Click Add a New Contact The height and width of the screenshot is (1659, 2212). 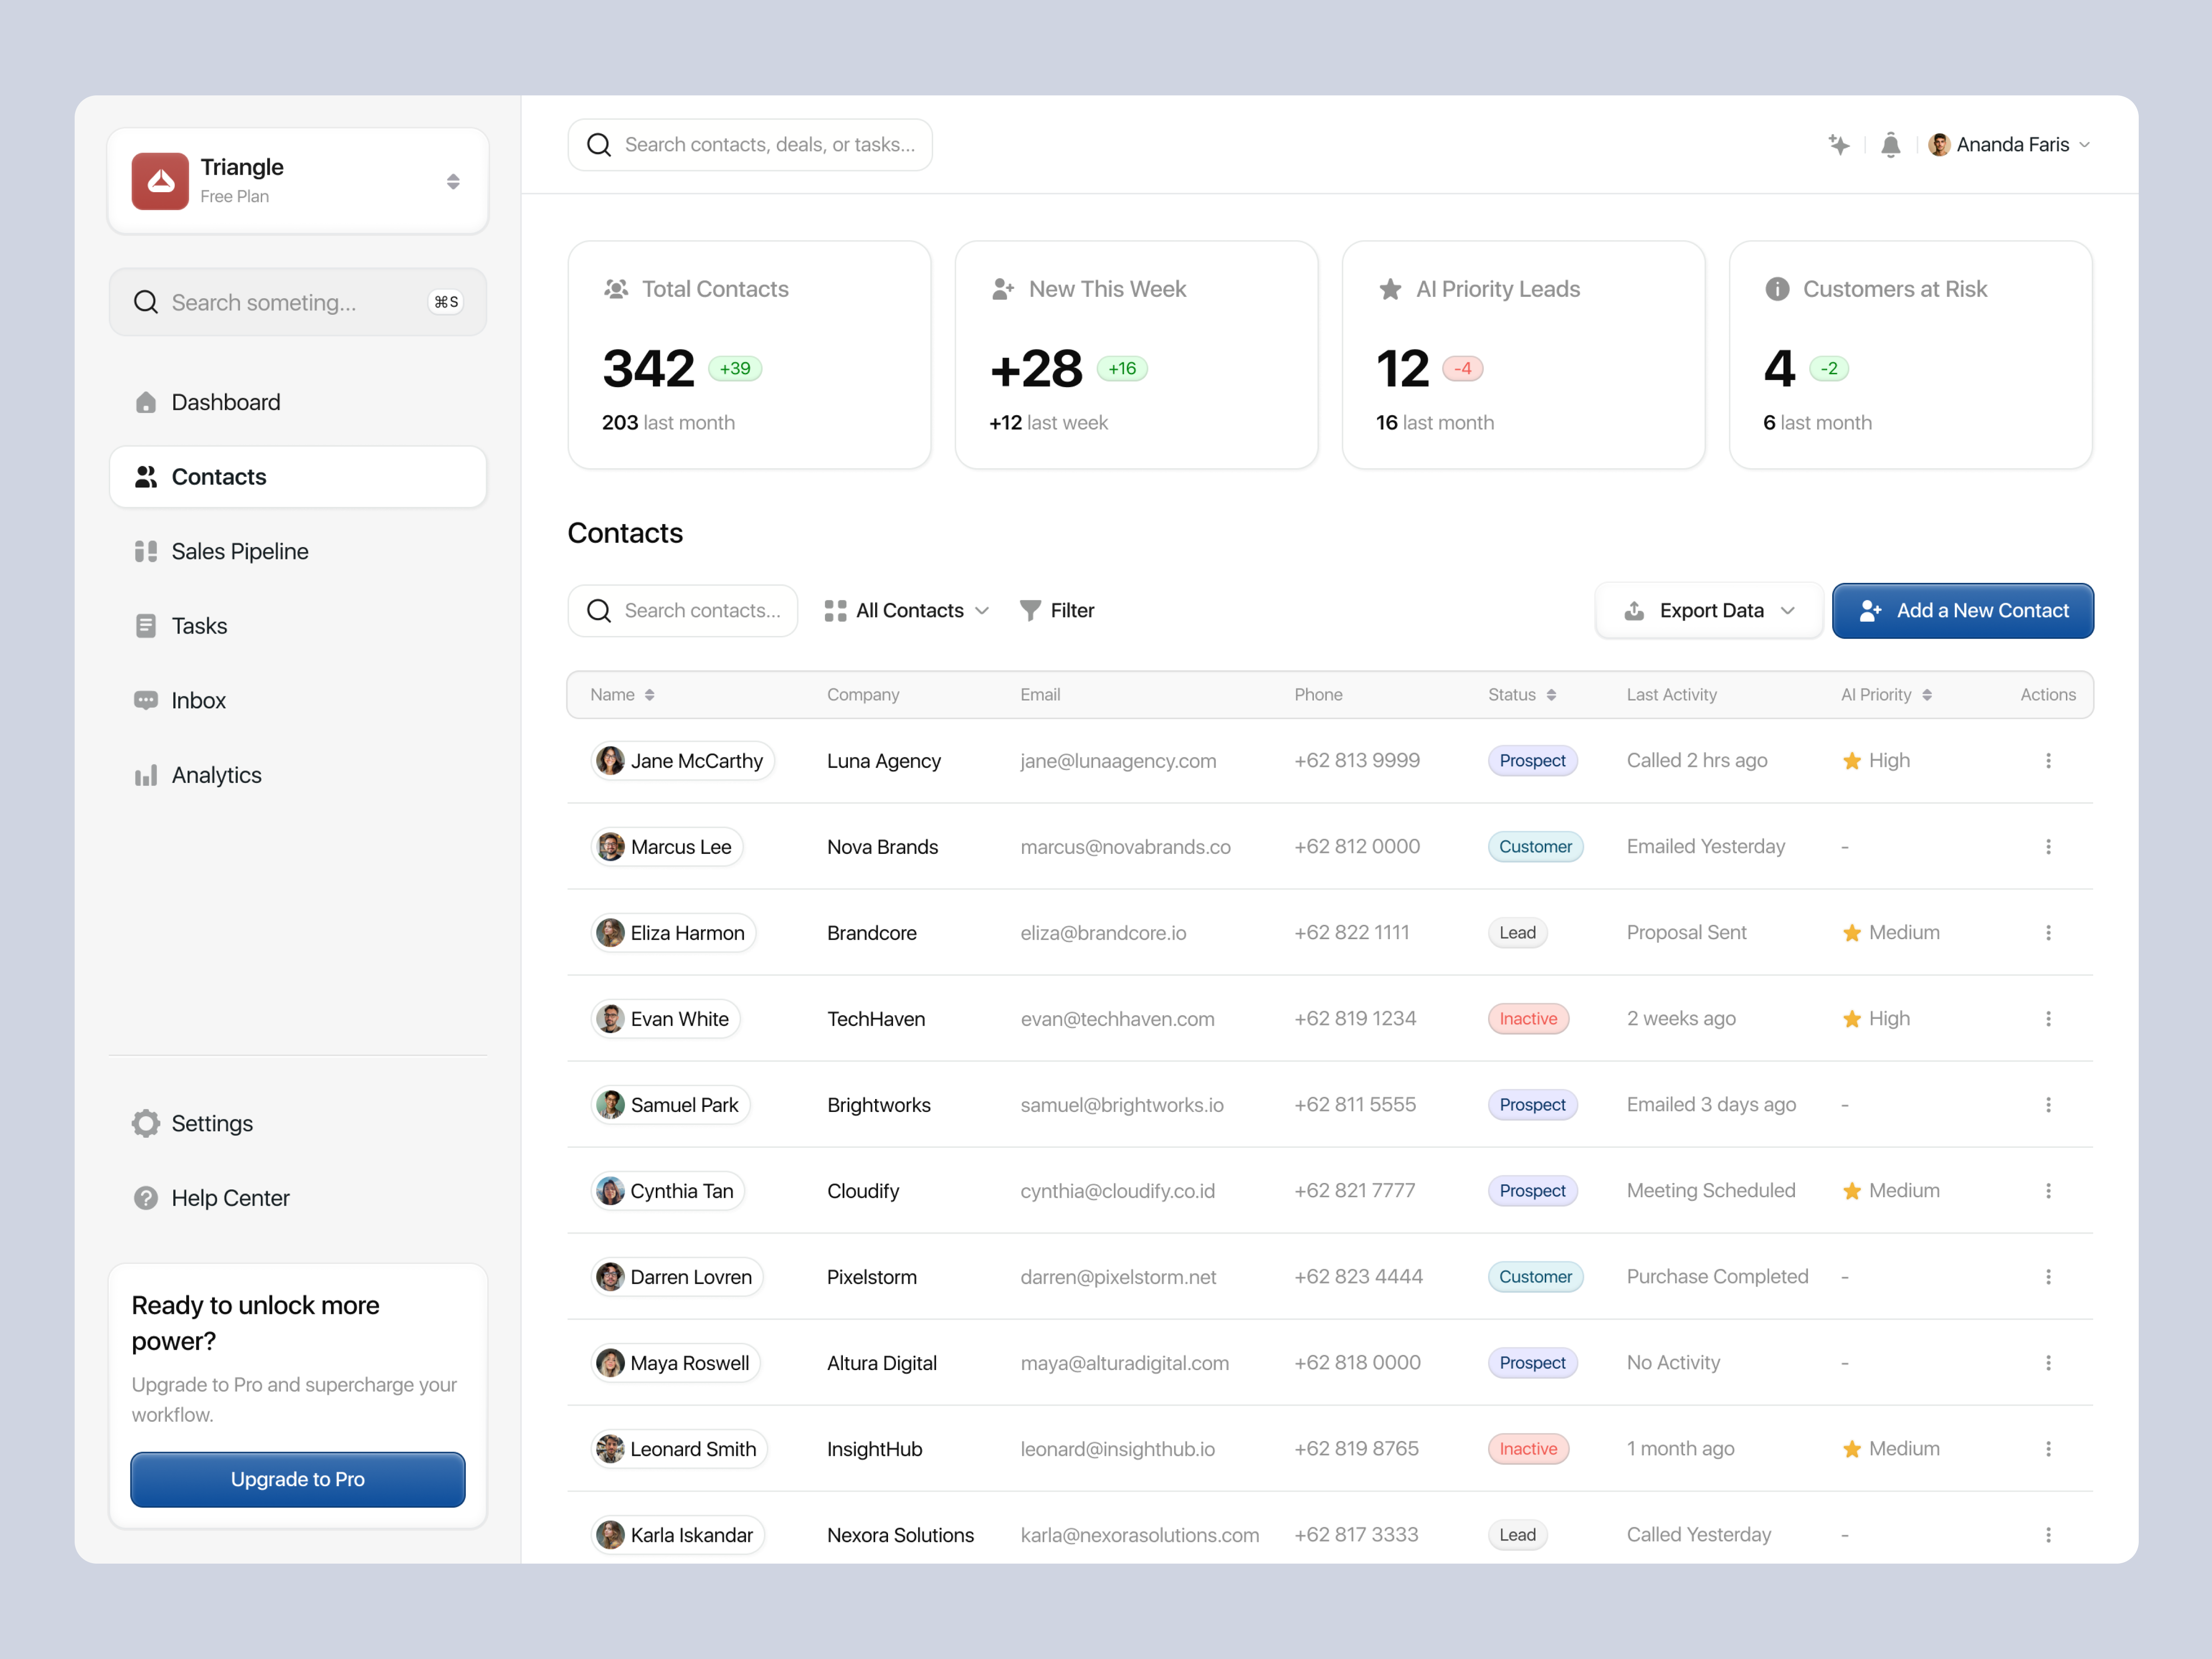[x=1962, y=610]
